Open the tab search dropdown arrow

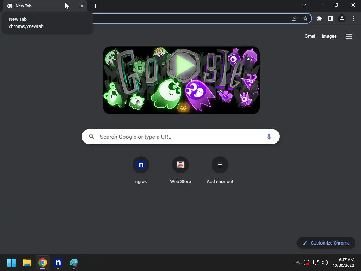point(304,5)
